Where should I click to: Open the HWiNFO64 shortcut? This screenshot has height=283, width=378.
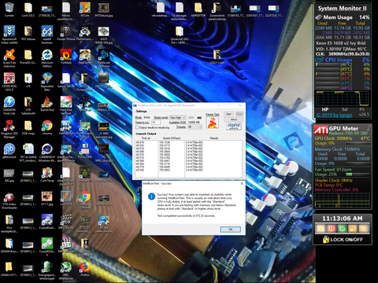coord(66,127)
